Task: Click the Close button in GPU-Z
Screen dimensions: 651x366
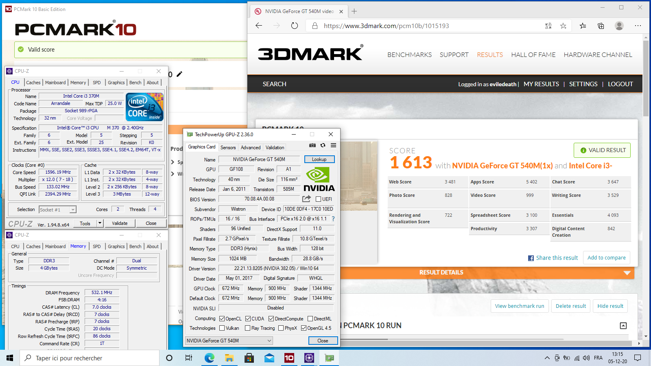Action: [323, 341]
